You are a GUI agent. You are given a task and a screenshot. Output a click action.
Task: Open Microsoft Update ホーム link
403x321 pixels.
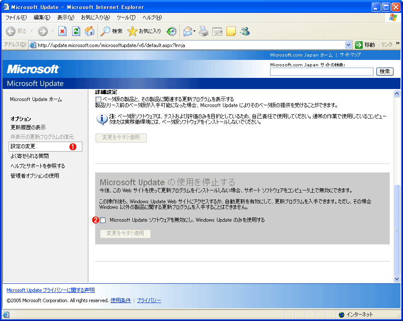coord(36,99)
